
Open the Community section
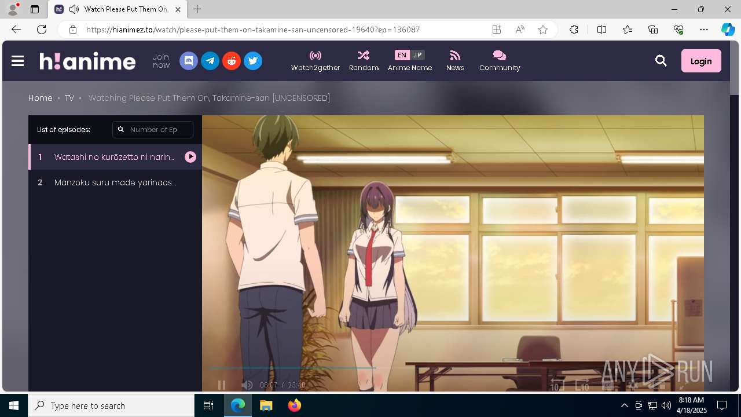[500, 61]
